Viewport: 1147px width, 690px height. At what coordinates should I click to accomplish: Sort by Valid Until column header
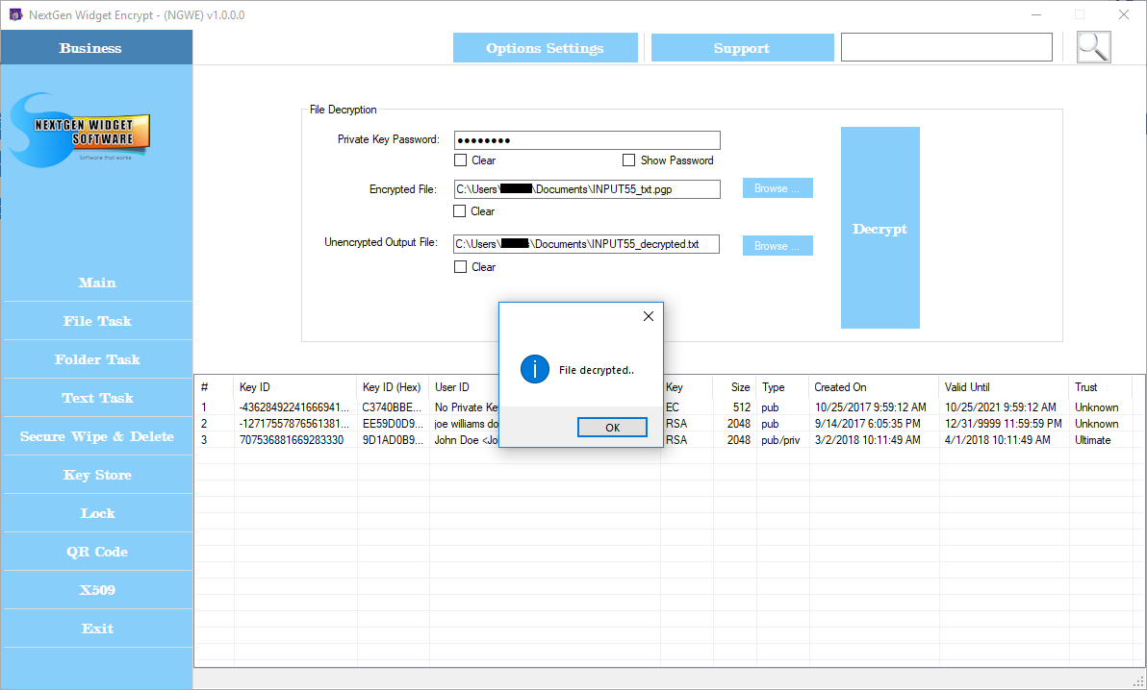pyautogui.click(x=1004, y=387)
